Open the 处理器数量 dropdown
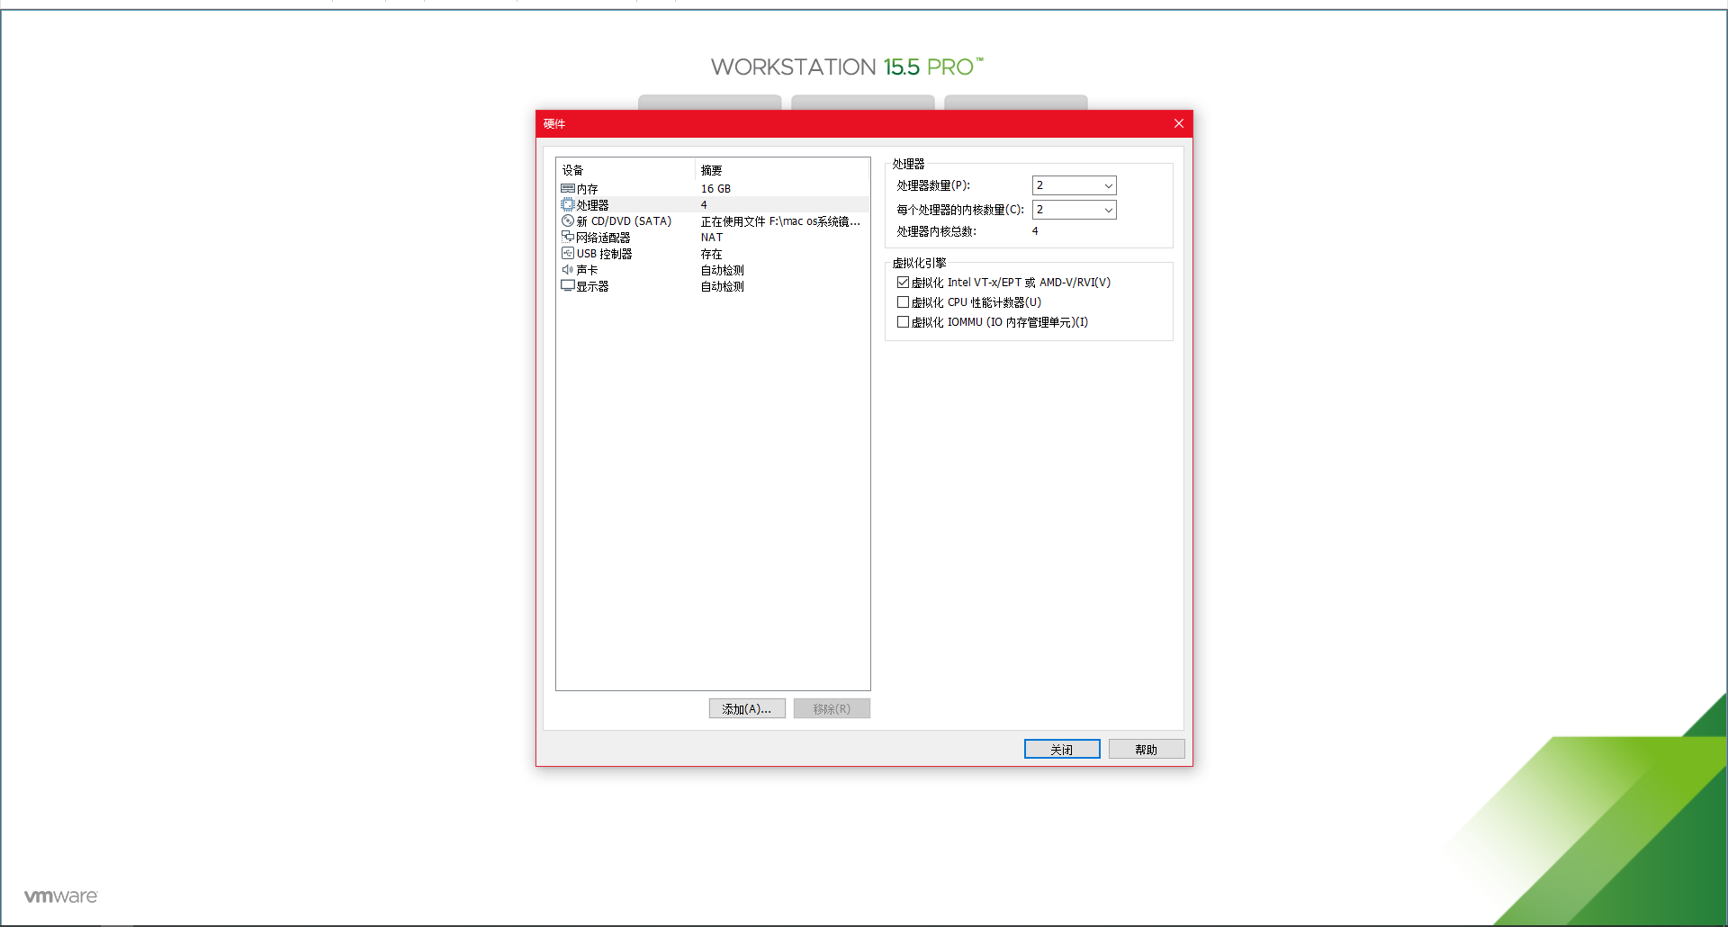This screenshot has height=927, width=1728. (1075, 185)
